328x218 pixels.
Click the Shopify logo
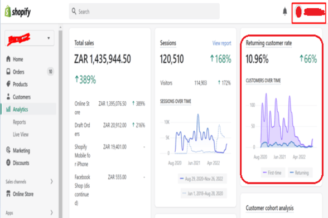18,11
